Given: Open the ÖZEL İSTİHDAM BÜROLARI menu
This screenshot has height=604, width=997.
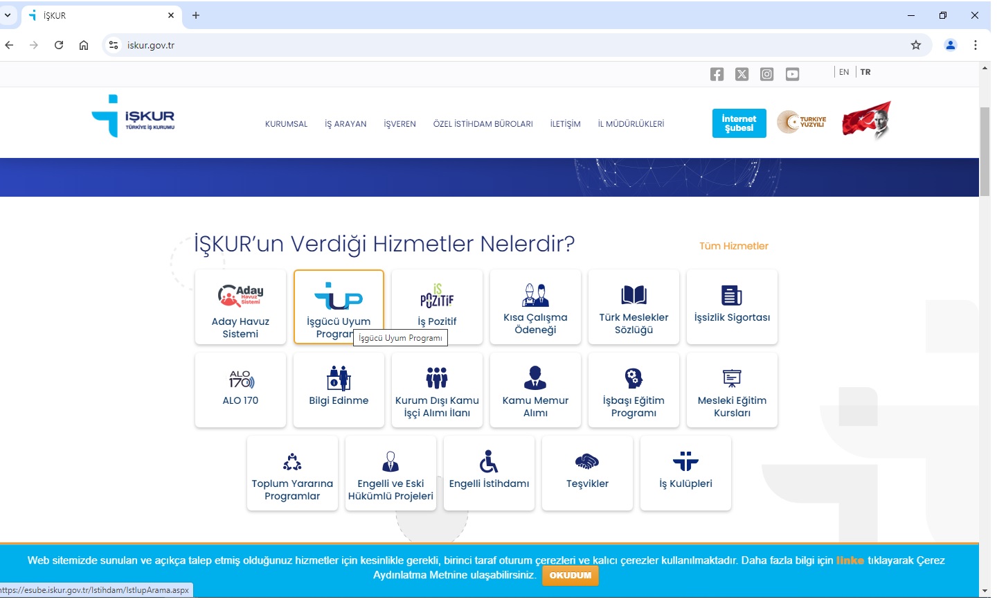Looking at the screenshot, I should [483, 124].
